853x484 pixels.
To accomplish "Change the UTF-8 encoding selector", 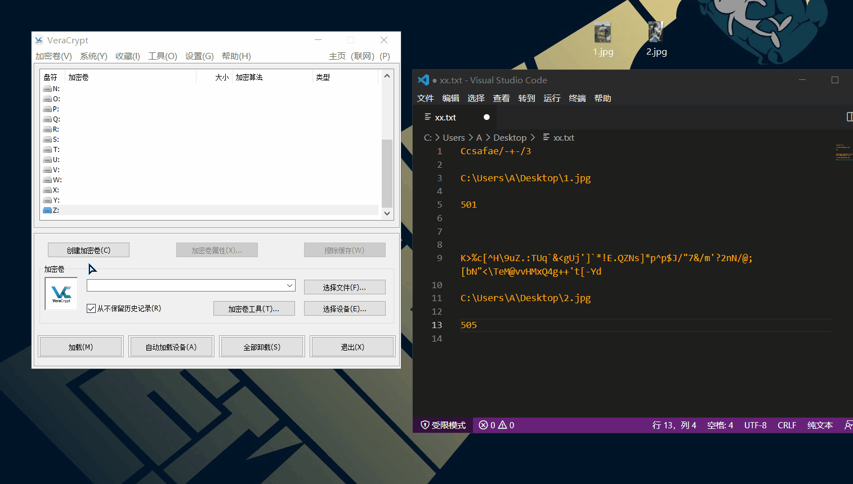I will click(755, 425).
